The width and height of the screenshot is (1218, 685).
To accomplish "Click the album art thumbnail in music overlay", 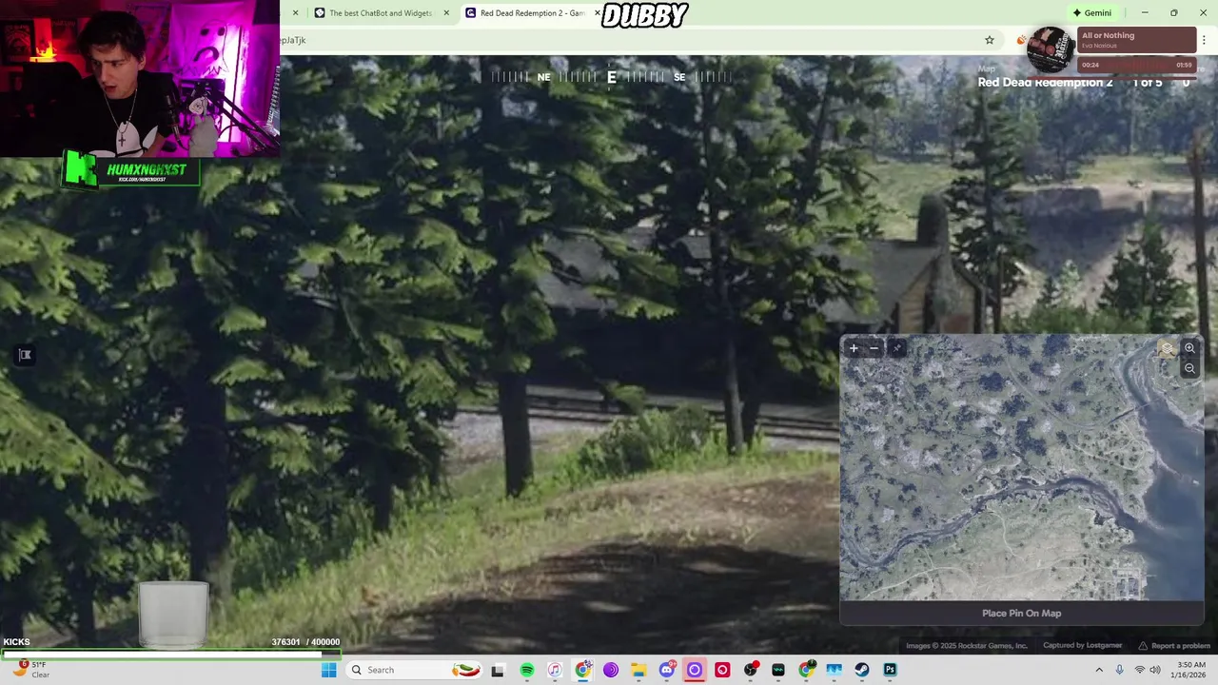I will click(1051, 49).
